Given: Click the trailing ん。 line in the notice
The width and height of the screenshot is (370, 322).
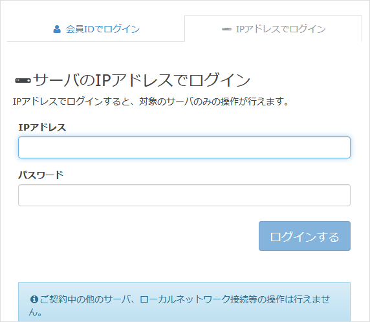Looking at the screenshot, I should pos(36,312).
